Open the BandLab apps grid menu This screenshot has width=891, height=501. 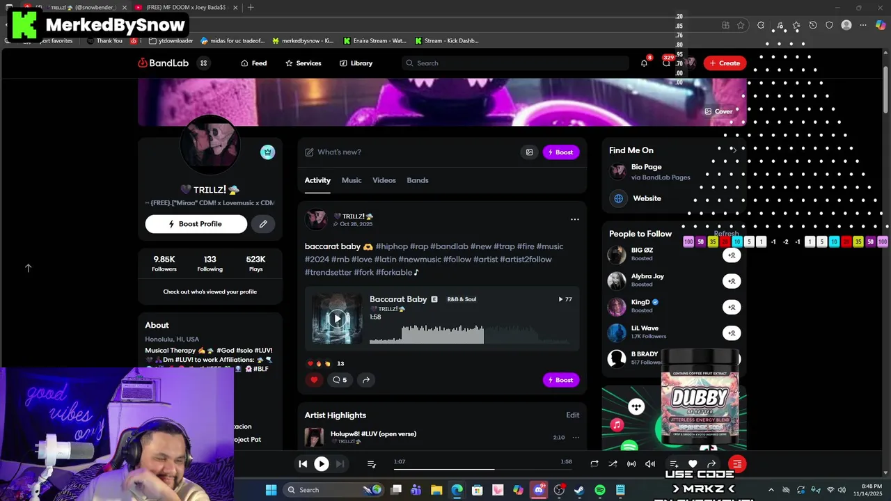tap(203, 63)
